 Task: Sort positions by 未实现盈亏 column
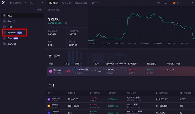(132, 64)
